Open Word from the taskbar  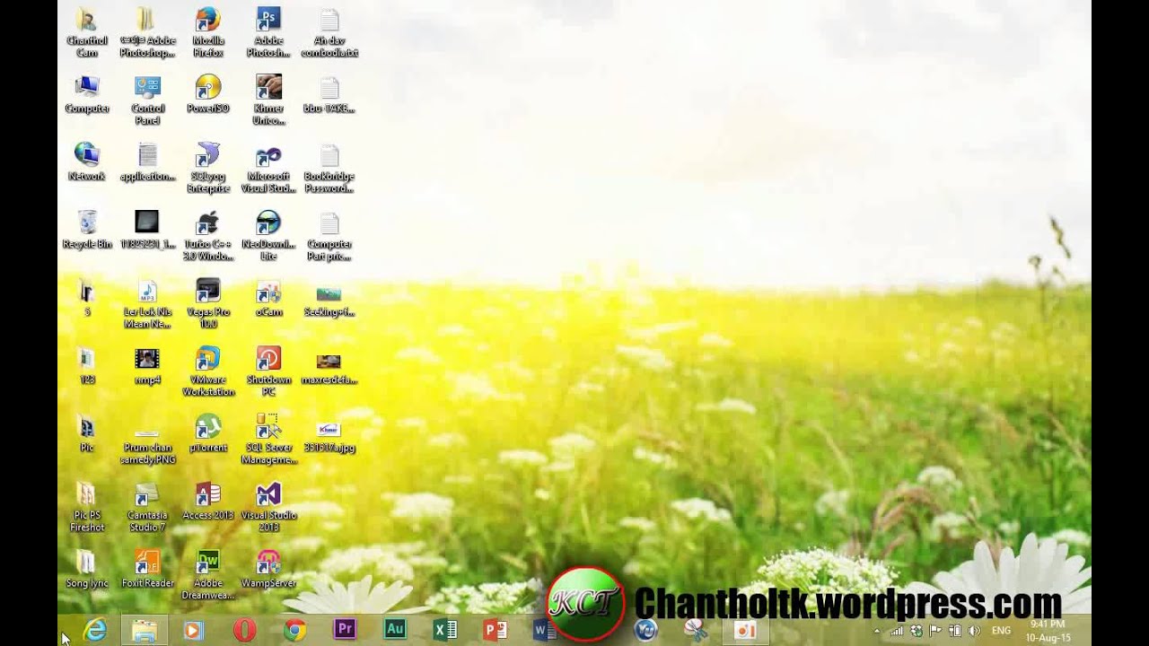544,630
